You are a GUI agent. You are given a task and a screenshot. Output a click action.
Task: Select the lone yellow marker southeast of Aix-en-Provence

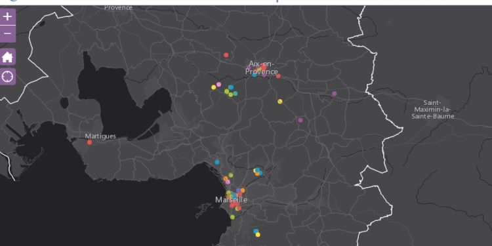click(280, 101)
